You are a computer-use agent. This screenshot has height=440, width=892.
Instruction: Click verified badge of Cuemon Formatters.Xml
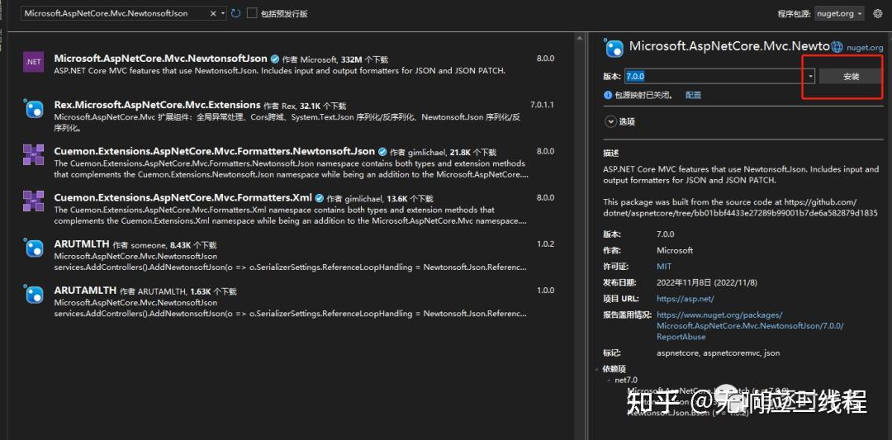[x=320, y=198]
